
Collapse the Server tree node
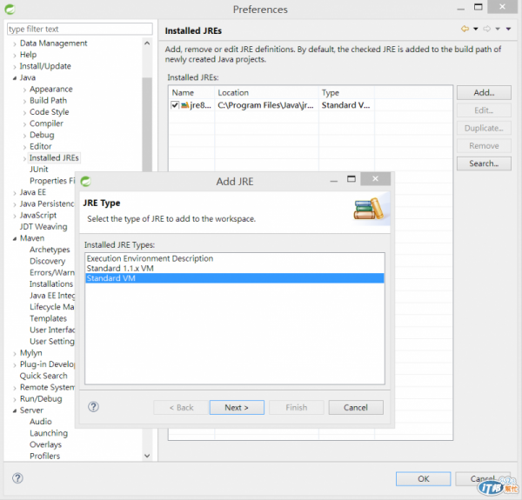coord(15,410)
